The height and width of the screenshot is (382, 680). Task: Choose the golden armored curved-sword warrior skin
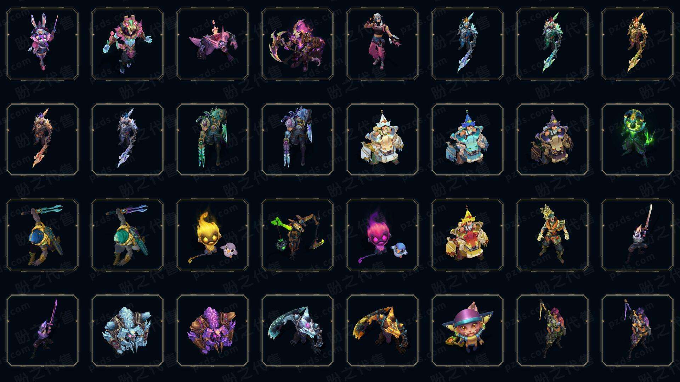637,44
